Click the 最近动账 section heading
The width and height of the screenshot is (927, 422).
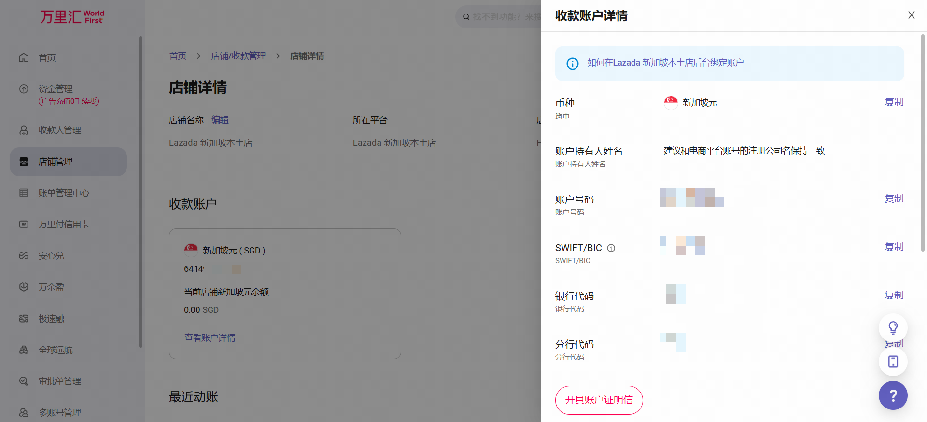point(193,397)
